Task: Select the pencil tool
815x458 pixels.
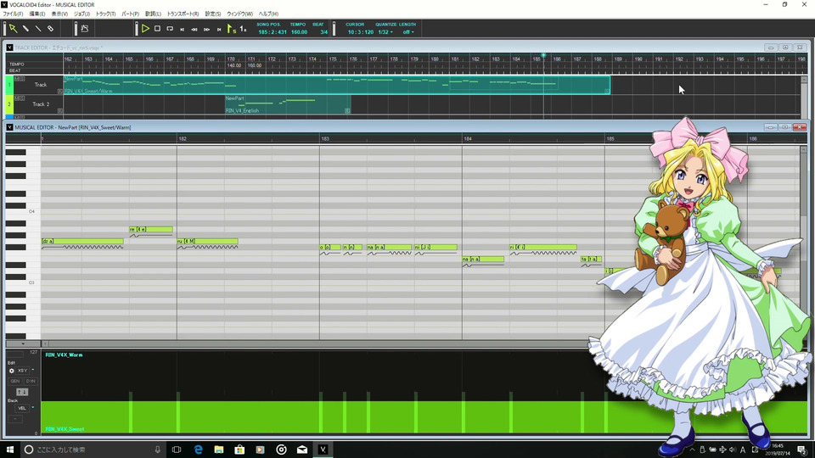Action: pos(25,29)
